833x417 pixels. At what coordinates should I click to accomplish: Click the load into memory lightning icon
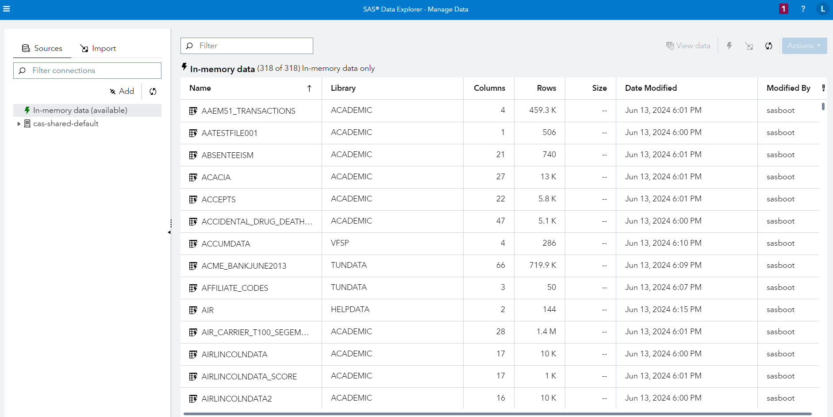pyautogui.click(x=729, y=46)
